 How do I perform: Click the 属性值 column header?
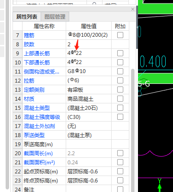pos(89,26)
